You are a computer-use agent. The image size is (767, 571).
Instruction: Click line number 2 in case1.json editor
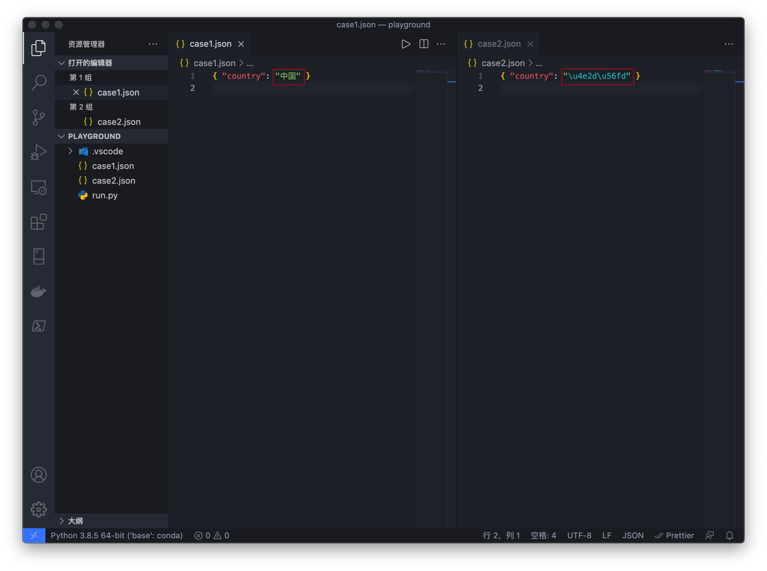pyautogui.click(x=193, y=88)
